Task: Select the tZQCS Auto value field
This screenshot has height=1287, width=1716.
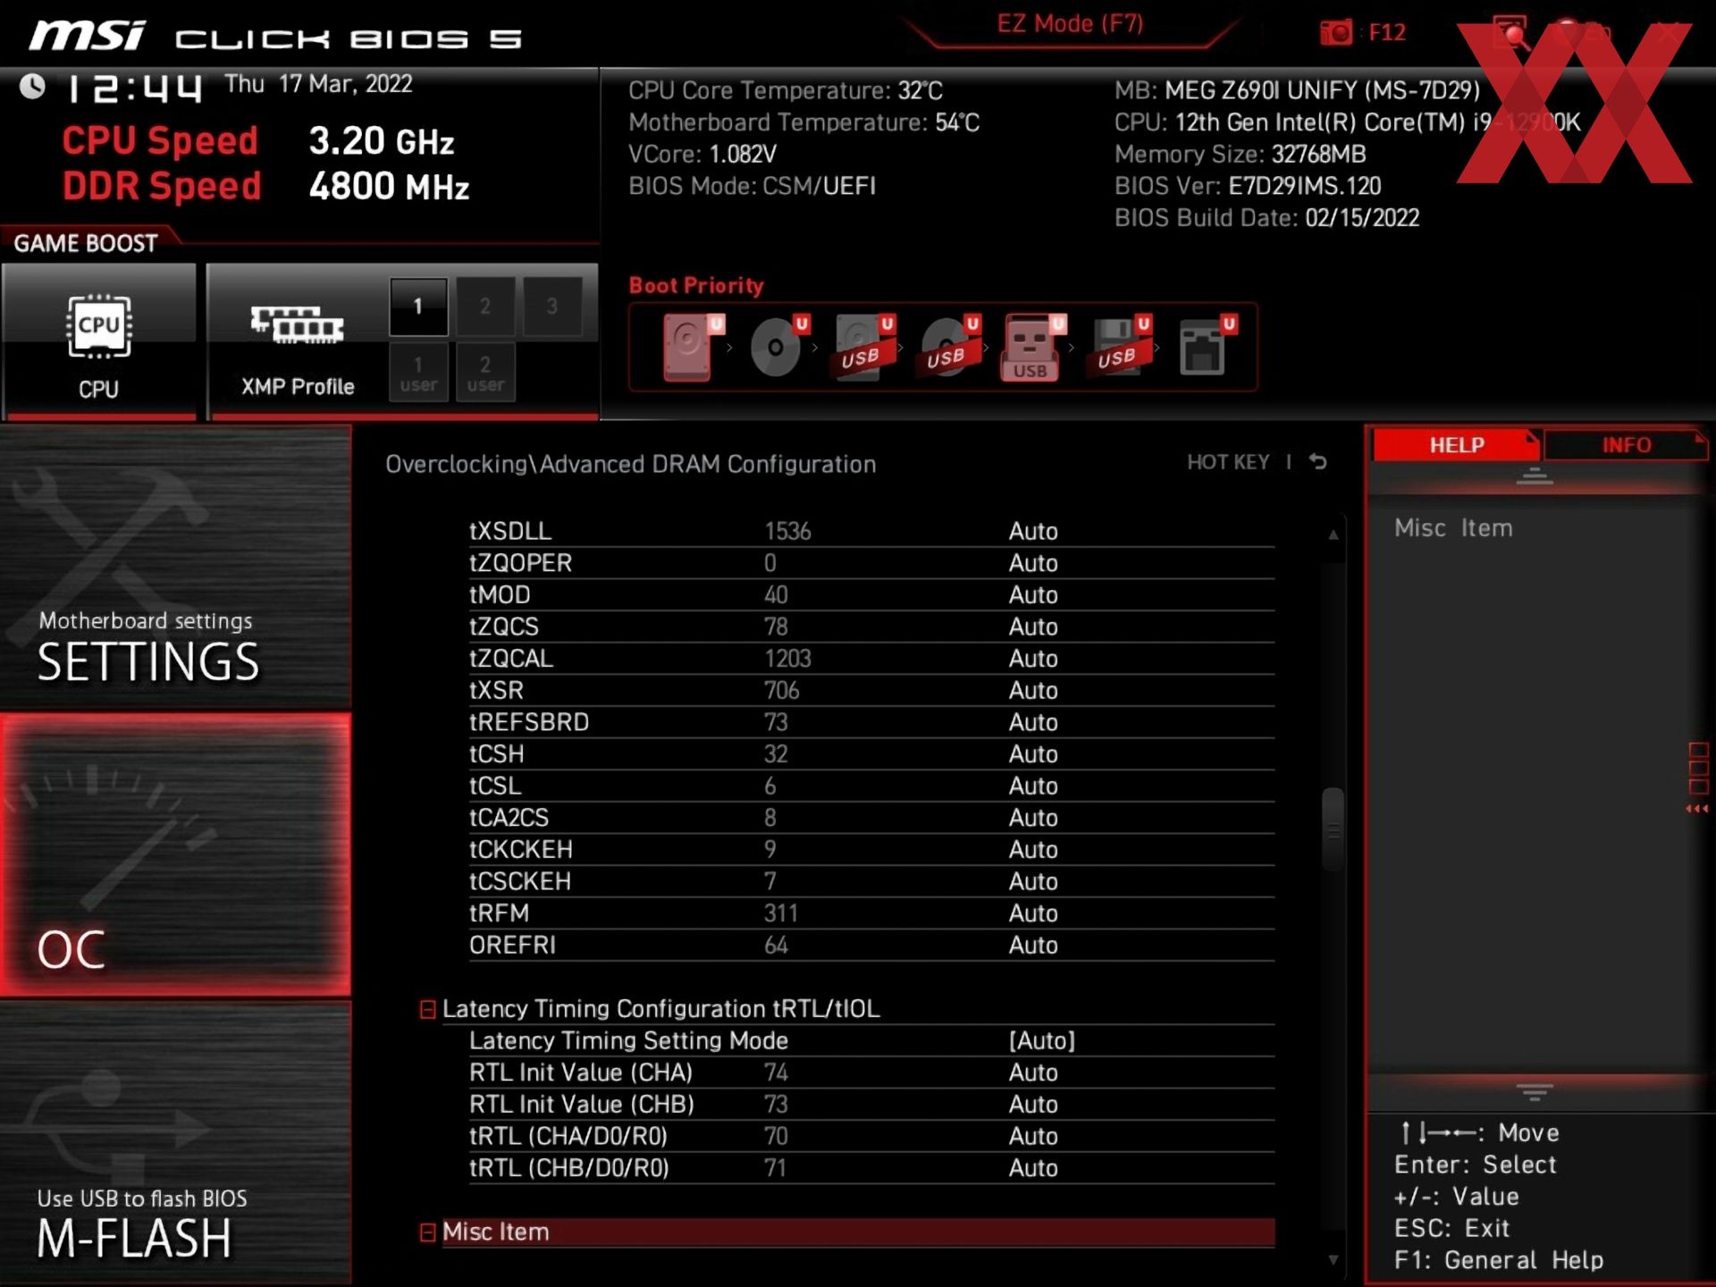Action: point(1033,627)
